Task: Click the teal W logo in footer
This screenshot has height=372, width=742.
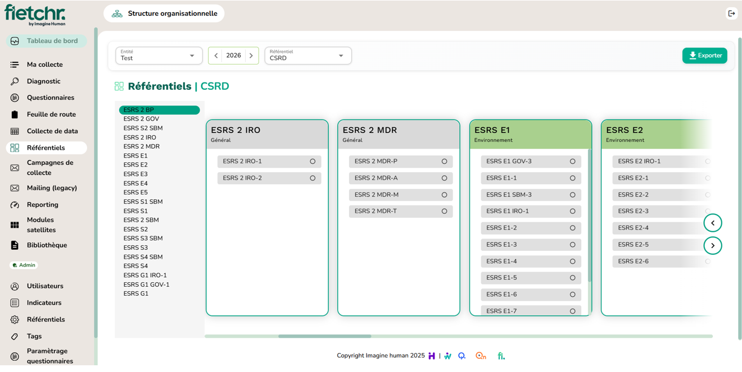Action: (448, 356)
